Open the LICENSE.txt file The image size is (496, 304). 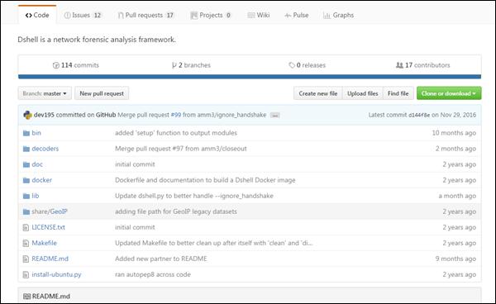(x=49, y=227)
